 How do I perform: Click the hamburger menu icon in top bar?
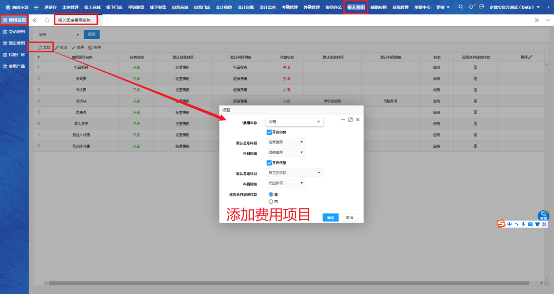point(36,7)
